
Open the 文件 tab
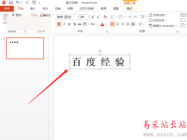tap(7, 9)
